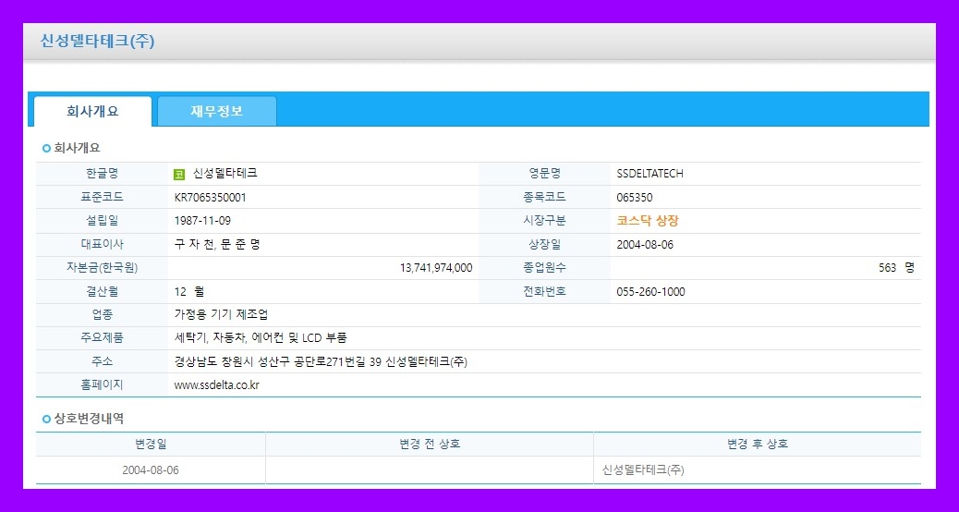
Task: Click the 결산월 value 12 월
Action: (x=189, y=292)
